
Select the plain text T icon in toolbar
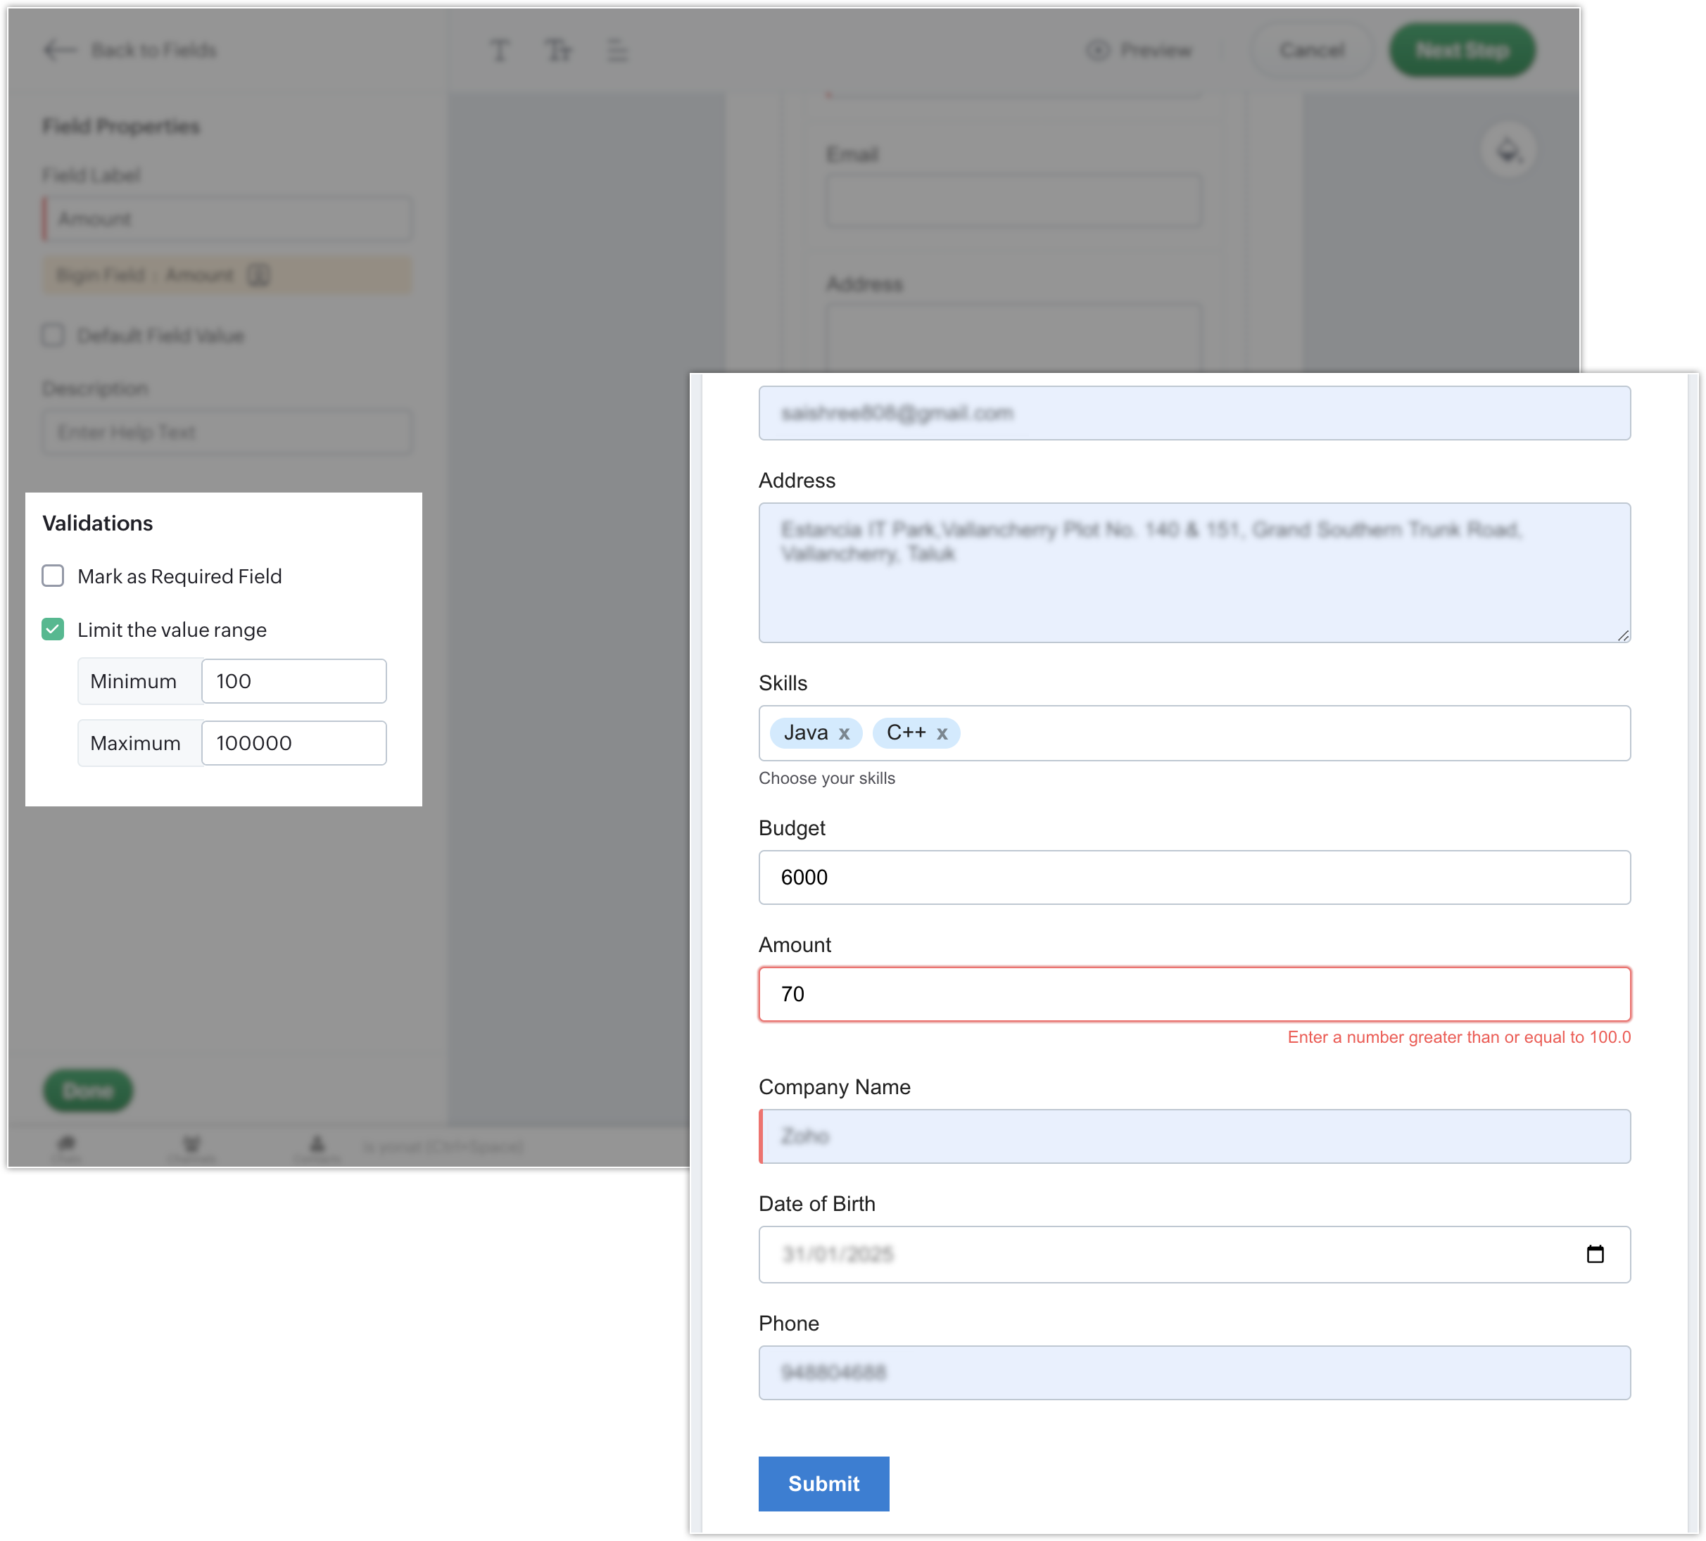click(499, 51)
